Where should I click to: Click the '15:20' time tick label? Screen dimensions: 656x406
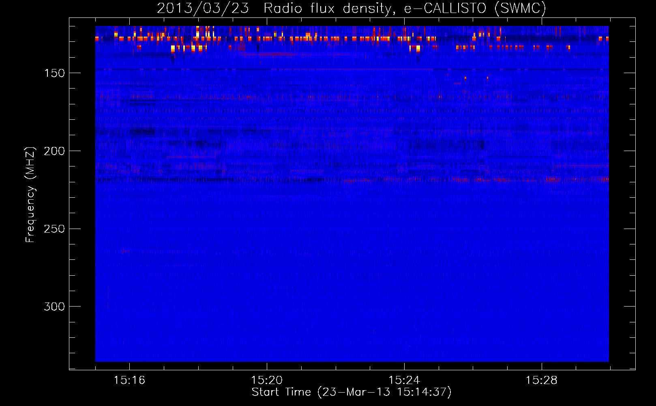(x=267, y=380)
